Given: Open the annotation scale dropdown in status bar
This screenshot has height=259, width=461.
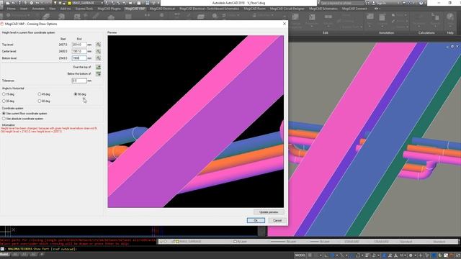Looking at the screenshot, I should click(403, 255).
